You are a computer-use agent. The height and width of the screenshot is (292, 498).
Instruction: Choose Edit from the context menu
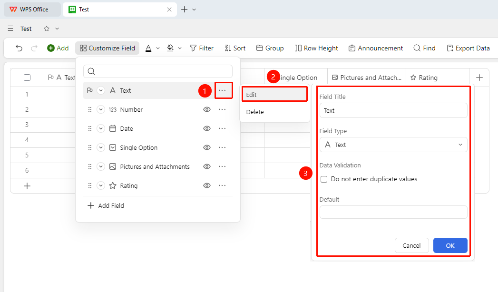pos(275,95)
